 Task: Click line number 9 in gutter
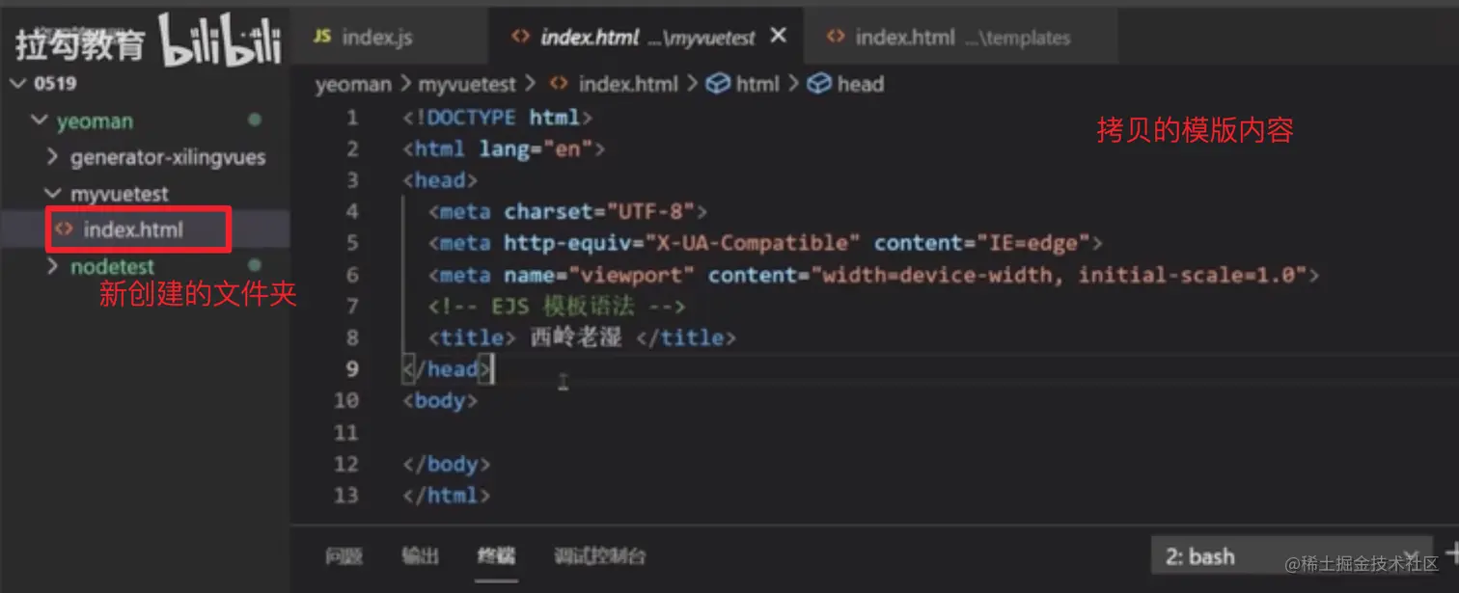coord(352,368)
